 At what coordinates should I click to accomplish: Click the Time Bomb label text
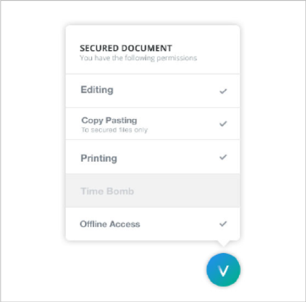click(107, 191)
